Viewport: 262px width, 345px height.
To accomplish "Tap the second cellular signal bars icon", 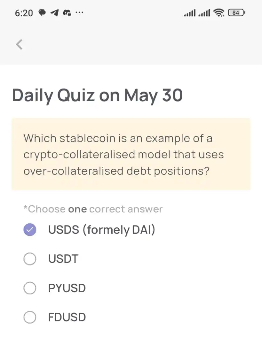I will [x=204, y=13].
